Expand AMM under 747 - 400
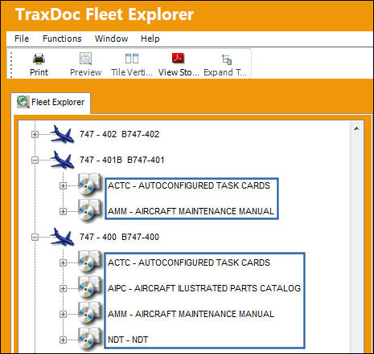This screenshot has height=354, width=374. tap(63, 314)
